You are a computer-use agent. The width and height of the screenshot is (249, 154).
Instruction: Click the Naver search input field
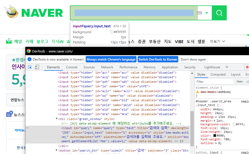[134, 13]
